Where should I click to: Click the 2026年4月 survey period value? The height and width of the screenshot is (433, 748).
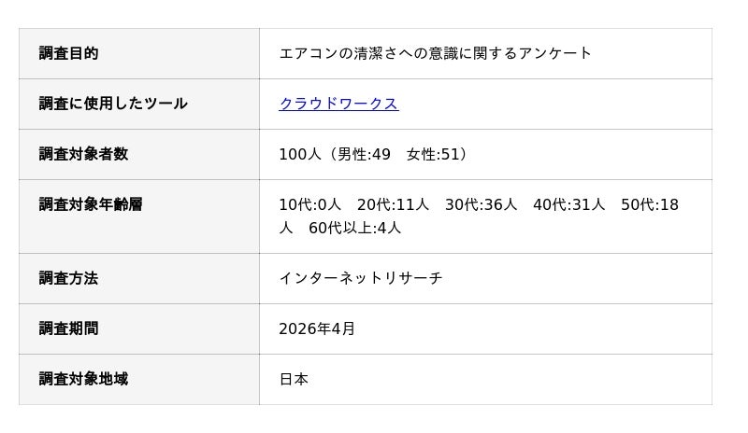[x=317, y=328]
